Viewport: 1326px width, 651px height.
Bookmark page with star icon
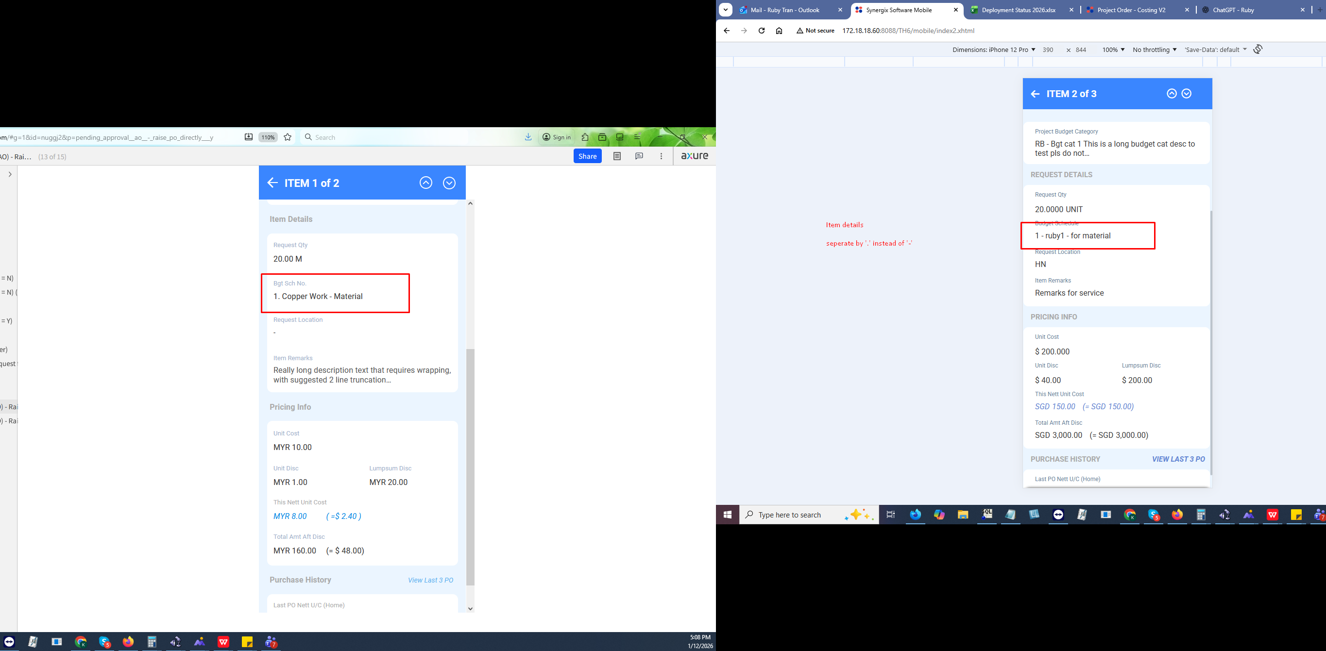[288, 137]
